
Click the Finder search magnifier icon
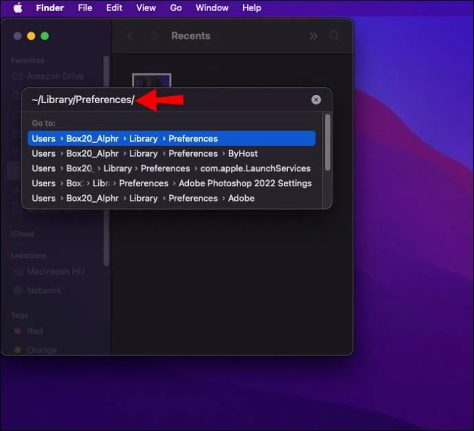(335, 36)
